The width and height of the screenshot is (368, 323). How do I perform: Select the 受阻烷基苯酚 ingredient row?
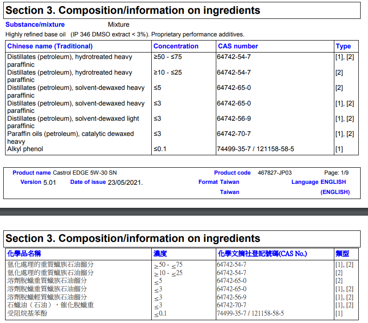point(27,313)
